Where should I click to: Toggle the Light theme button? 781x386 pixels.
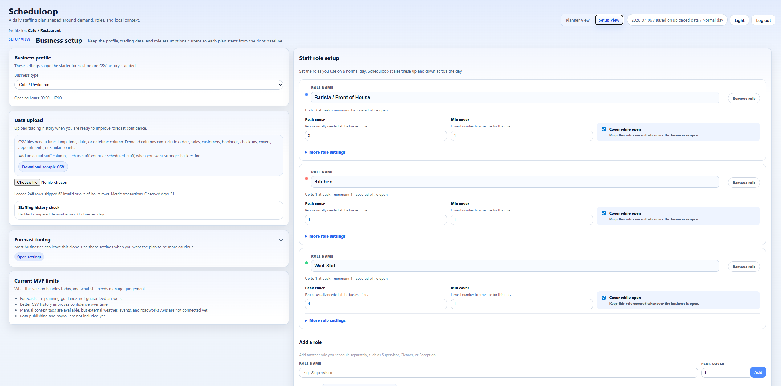coord(739,20)
